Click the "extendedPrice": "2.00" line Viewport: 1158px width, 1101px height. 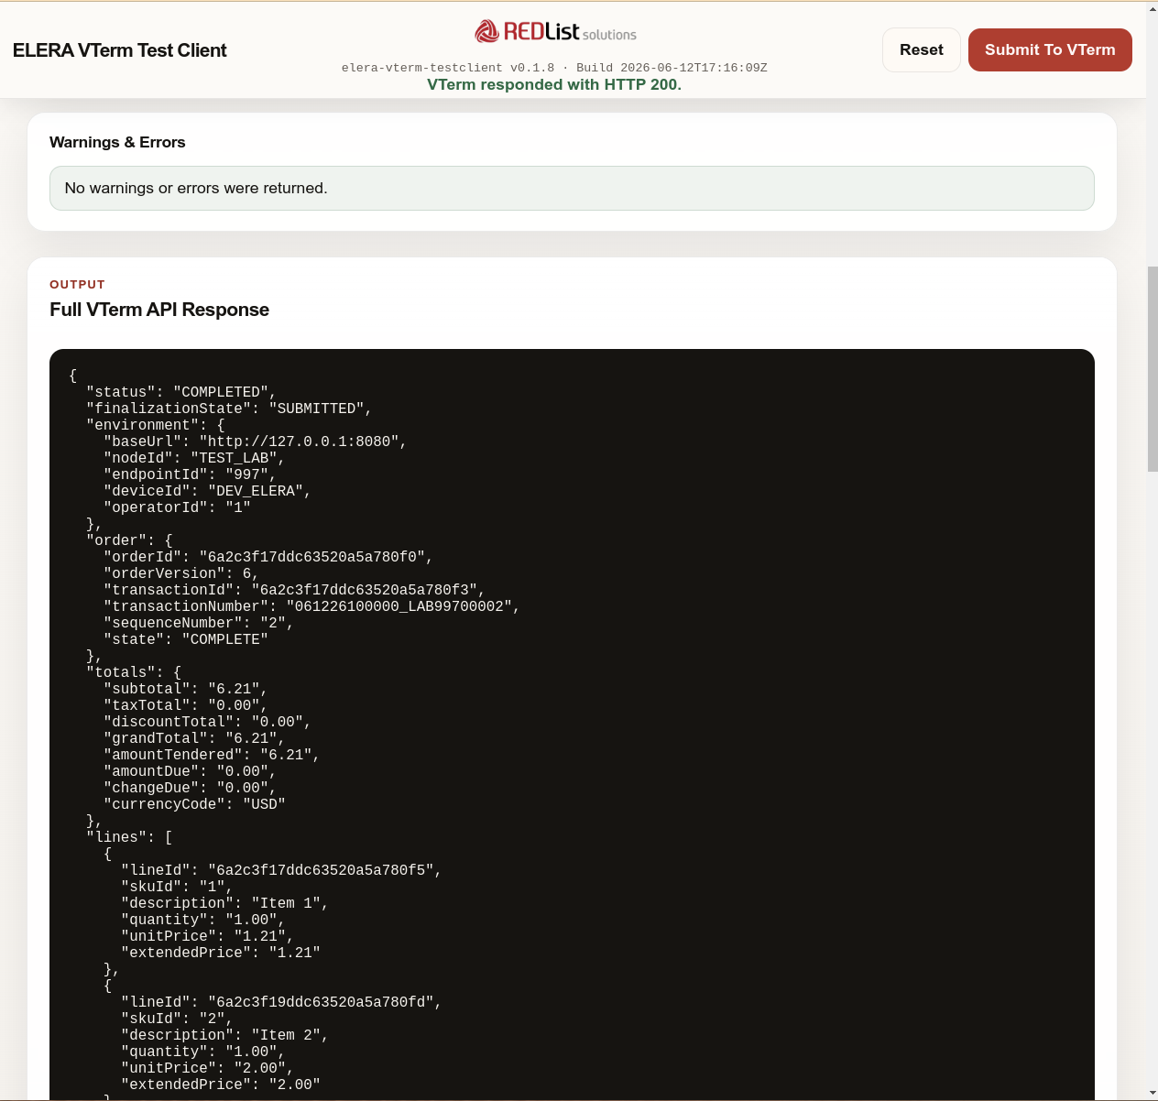pos(221,1085)
